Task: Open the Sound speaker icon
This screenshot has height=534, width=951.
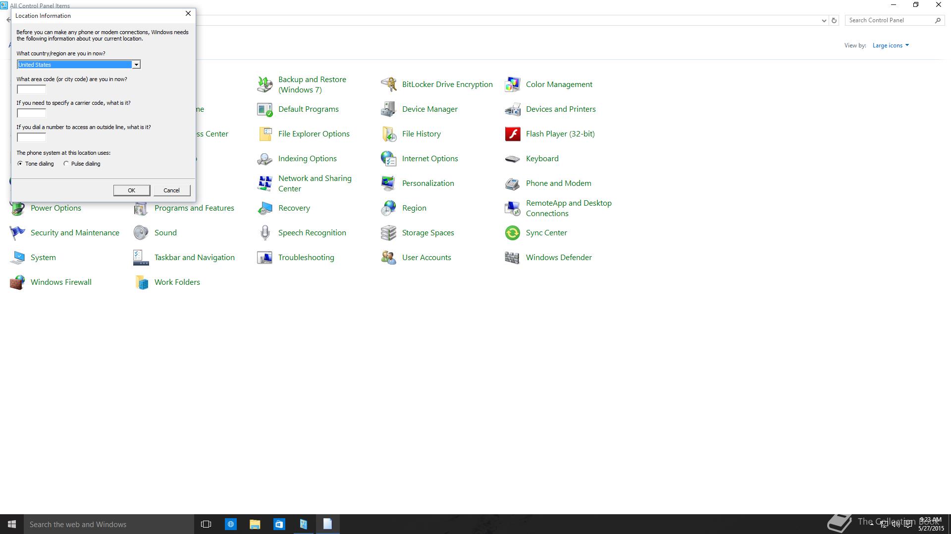Action: click(x=141, y=233)
